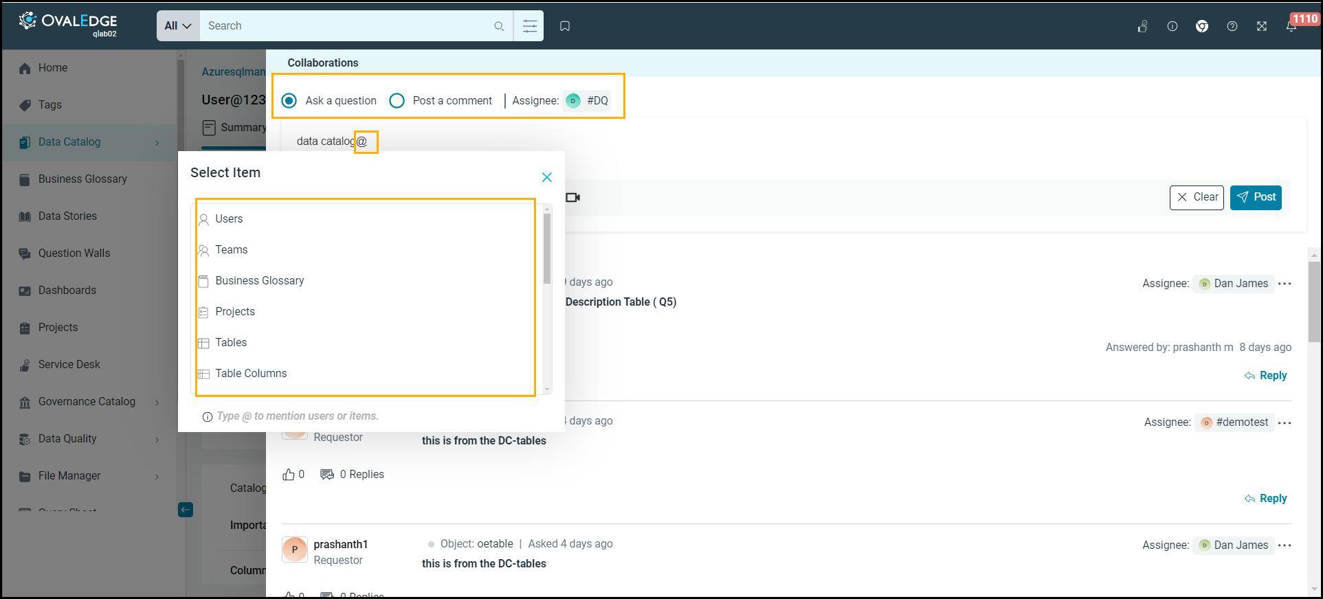Open the notifications bell
1323x599 pixels.
pyautogui.click(x=1291, y=26)
